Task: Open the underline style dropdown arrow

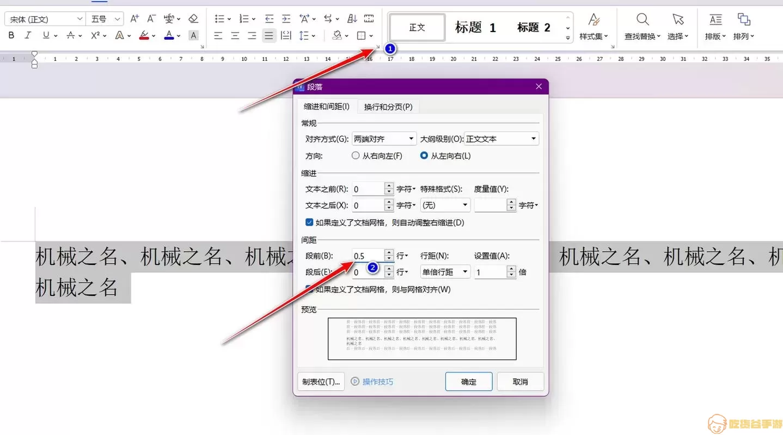Action: [x=56, y=36]
